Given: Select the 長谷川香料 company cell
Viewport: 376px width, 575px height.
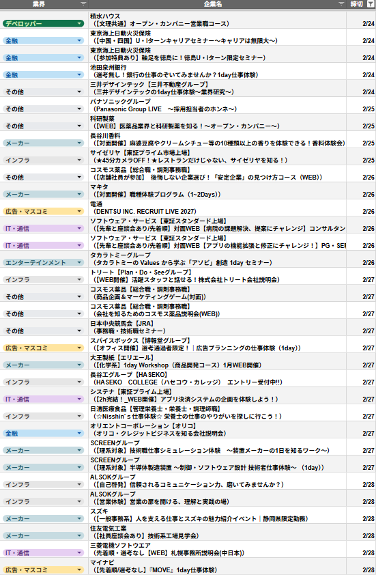Looking at the screenshot, I should (218, 139).
